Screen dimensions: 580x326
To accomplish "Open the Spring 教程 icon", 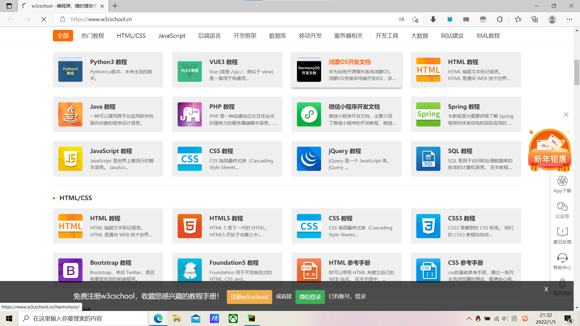I will click(428, 114).
